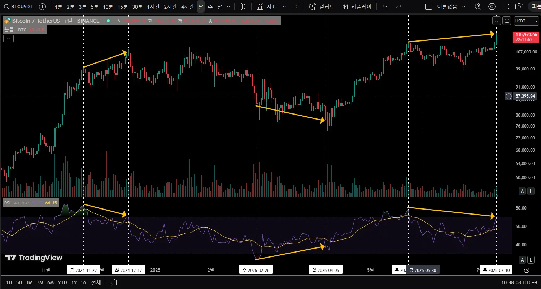Open the 얼러트 alert button
The height and width of the screenshot is (289, 541).
(x=322, y=7)
